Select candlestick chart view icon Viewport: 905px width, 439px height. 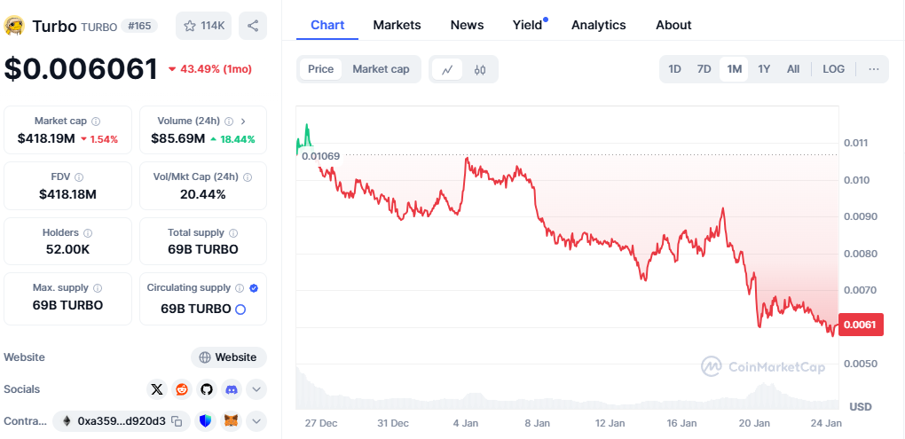pos(480,70)
